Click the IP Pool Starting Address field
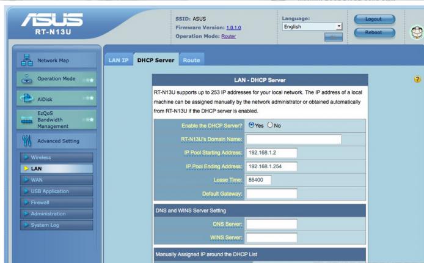 [271, 153]
